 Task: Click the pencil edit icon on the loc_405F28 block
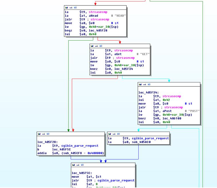pos(44,134)
